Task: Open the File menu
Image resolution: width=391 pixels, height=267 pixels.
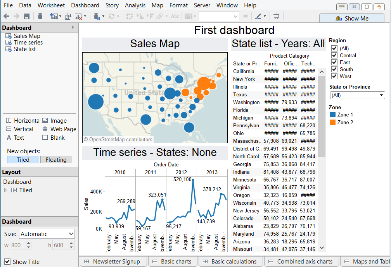Action: click(x=8, y=5)
